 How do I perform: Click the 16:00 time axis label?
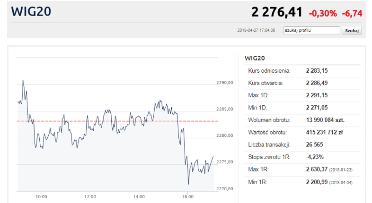(188, 196)
